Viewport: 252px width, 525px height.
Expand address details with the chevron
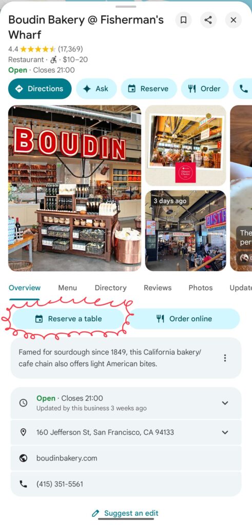tap(225, 432)
